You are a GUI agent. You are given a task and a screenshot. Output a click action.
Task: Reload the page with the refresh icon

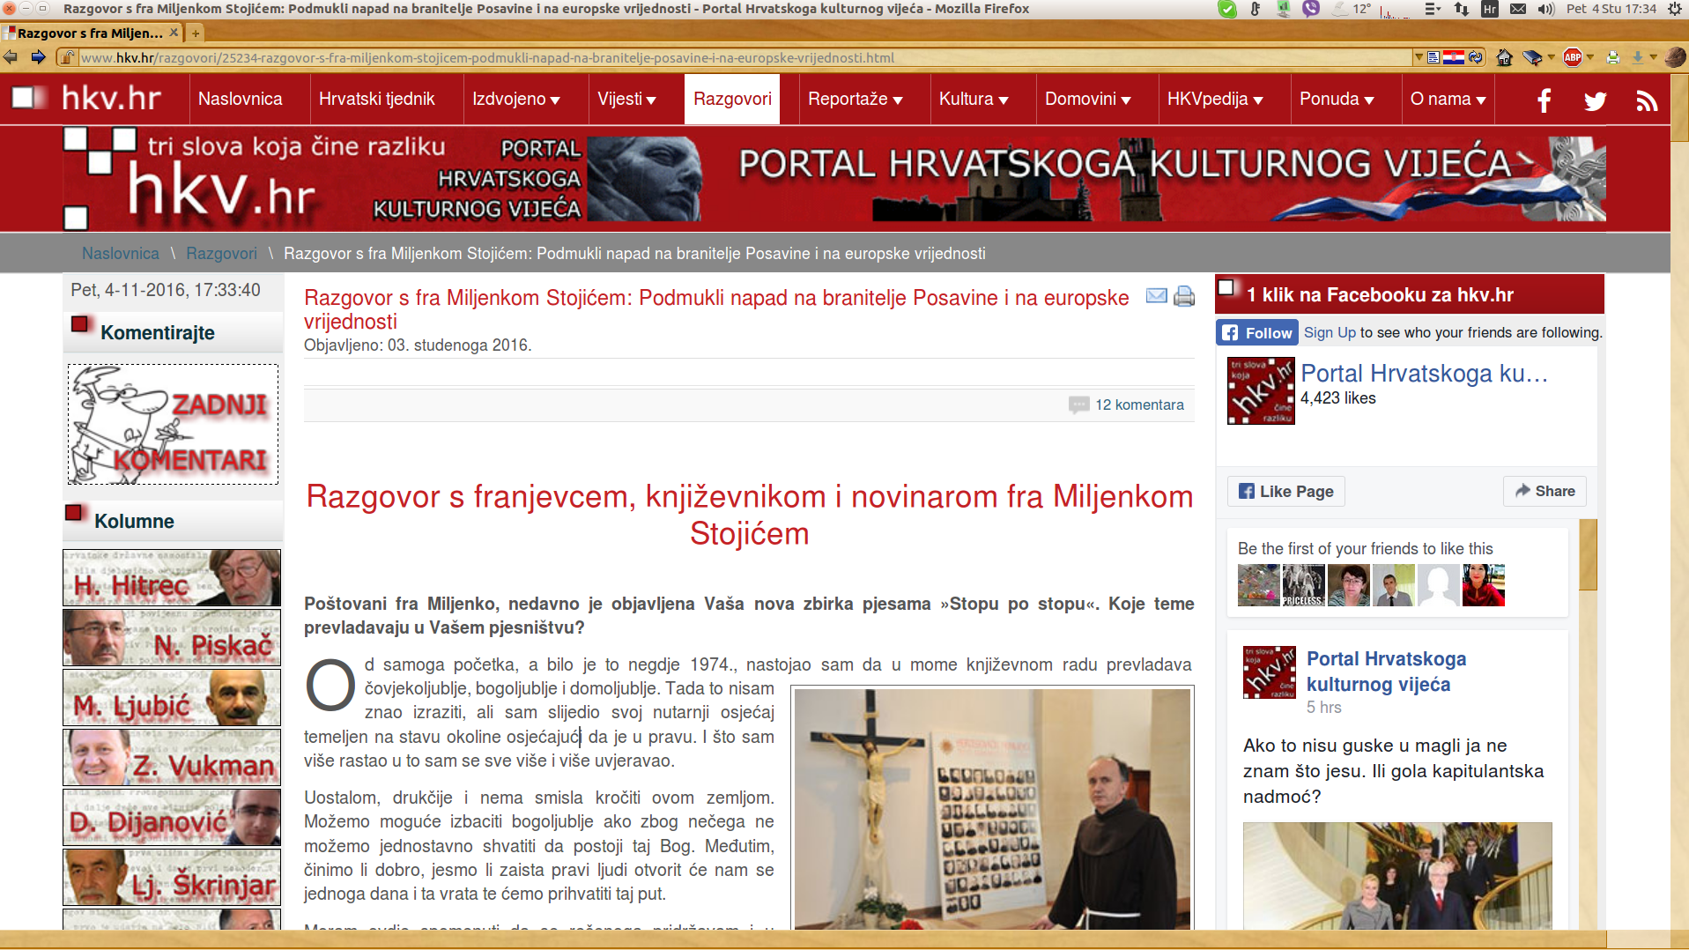1476,58
